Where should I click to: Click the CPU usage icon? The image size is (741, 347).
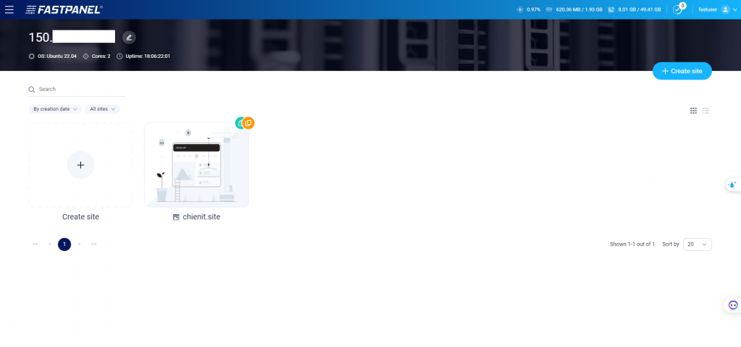point(520,9)
